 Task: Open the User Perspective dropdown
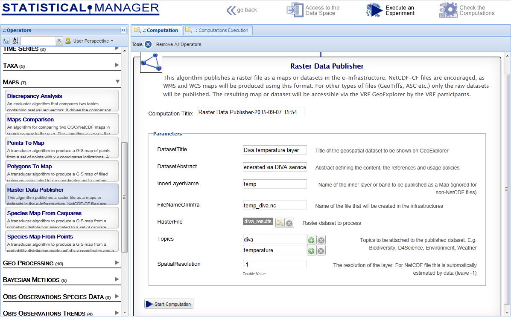pyautogui.click(x=89, y=41)
